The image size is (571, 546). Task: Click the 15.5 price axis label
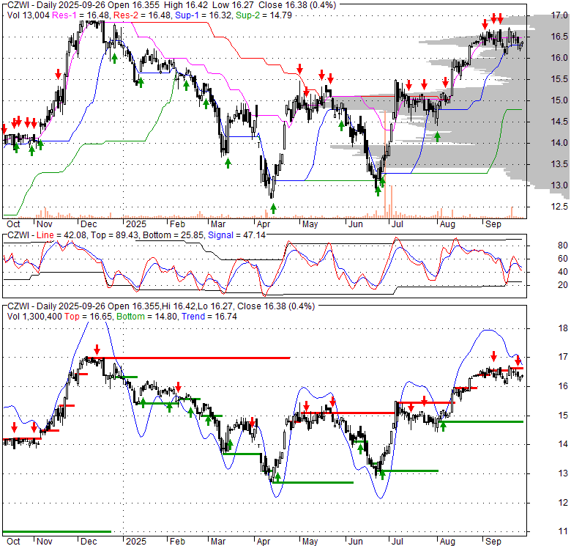coord(560,79)
